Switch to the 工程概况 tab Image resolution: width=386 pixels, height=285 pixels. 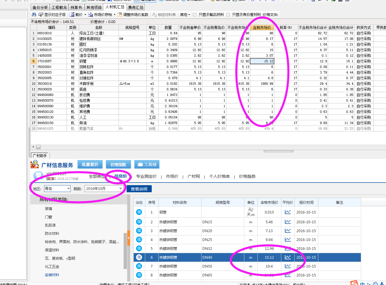click(x=59, y=7)
